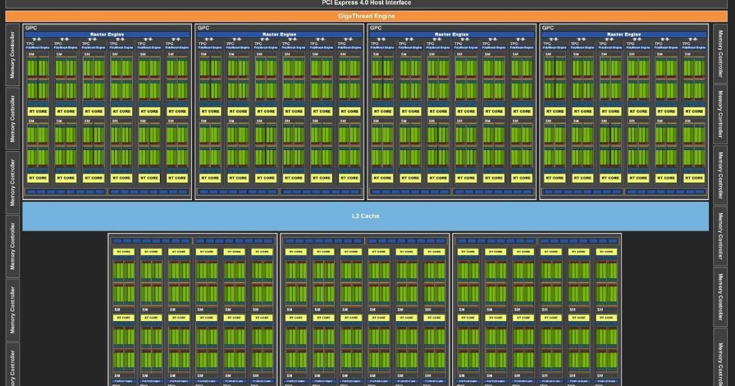Click the PCI Express 4.0 Host Interface bar
The image size is (735, 386).
tap(366, 3)
